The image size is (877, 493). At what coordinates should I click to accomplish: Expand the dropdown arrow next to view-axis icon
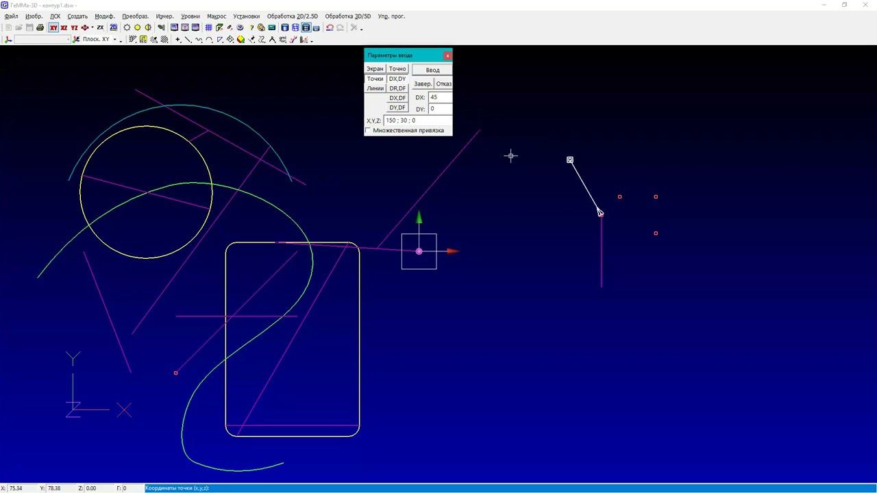point(92,28)
